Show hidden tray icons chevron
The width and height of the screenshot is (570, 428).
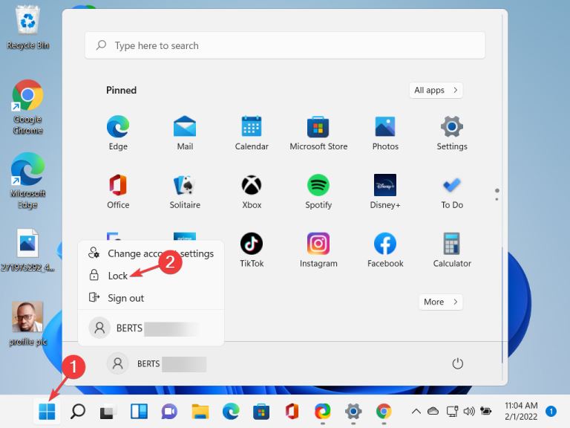[416, 411]
